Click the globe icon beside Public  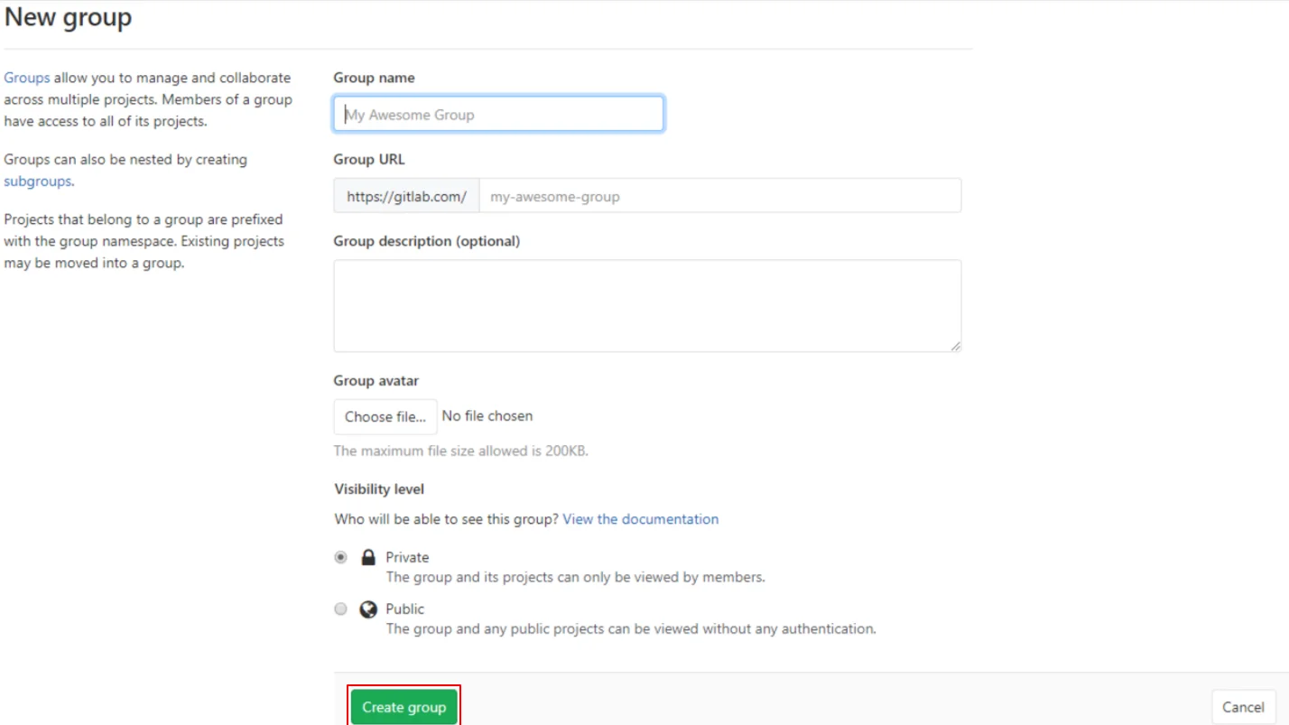pos(368,609)
